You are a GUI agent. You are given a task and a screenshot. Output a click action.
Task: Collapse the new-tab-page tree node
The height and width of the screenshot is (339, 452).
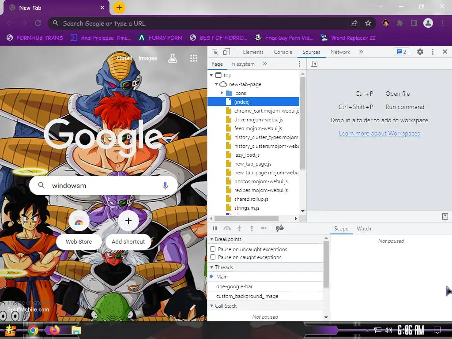216,84
